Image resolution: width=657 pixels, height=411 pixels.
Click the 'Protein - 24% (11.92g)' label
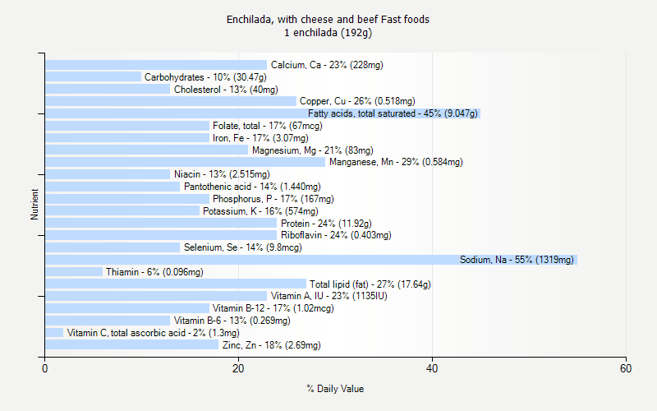326,224
